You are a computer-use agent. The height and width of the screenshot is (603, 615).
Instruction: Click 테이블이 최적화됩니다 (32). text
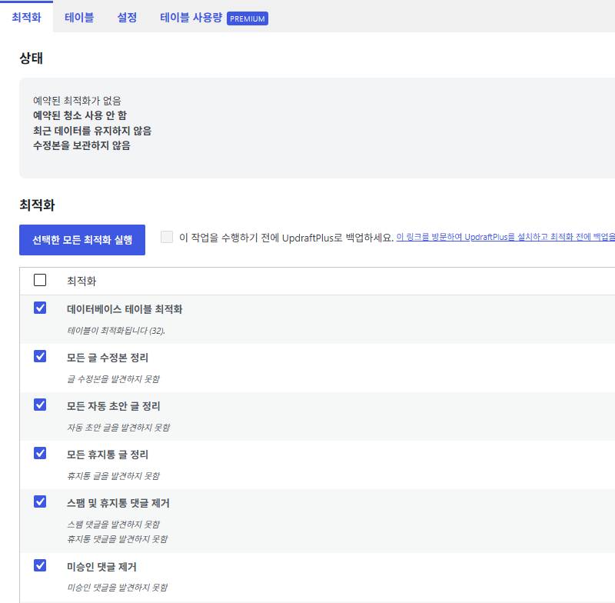[x=116, y=331]
